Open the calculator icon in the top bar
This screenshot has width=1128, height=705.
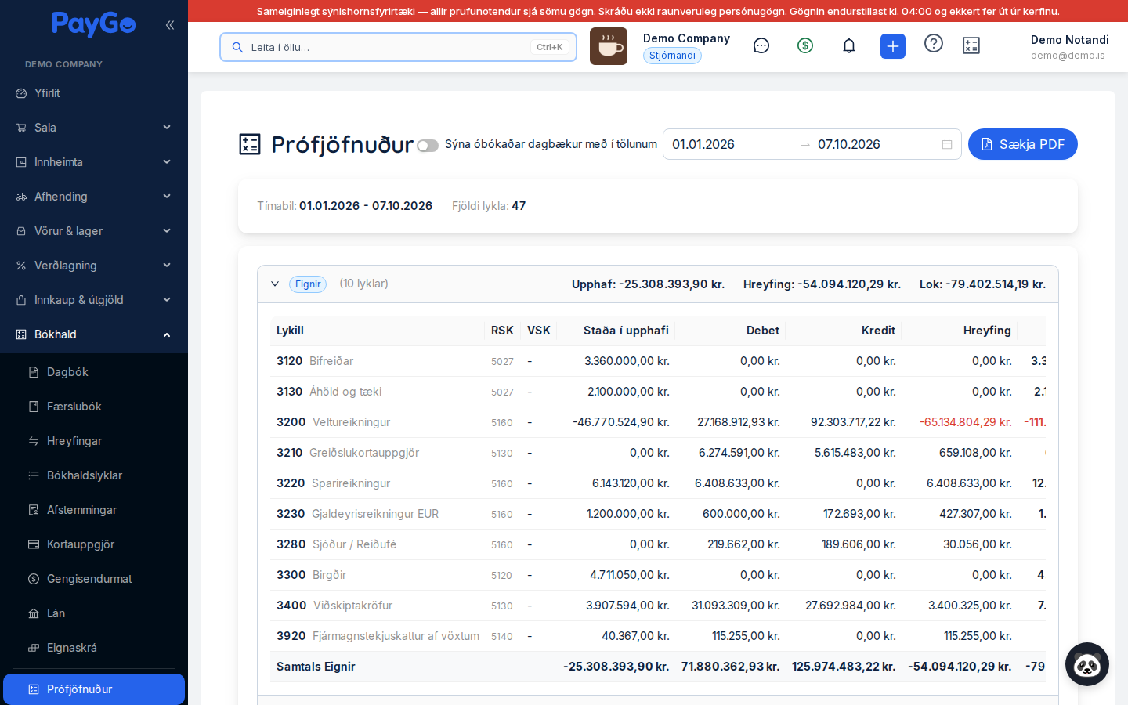[x=971, y=45]
